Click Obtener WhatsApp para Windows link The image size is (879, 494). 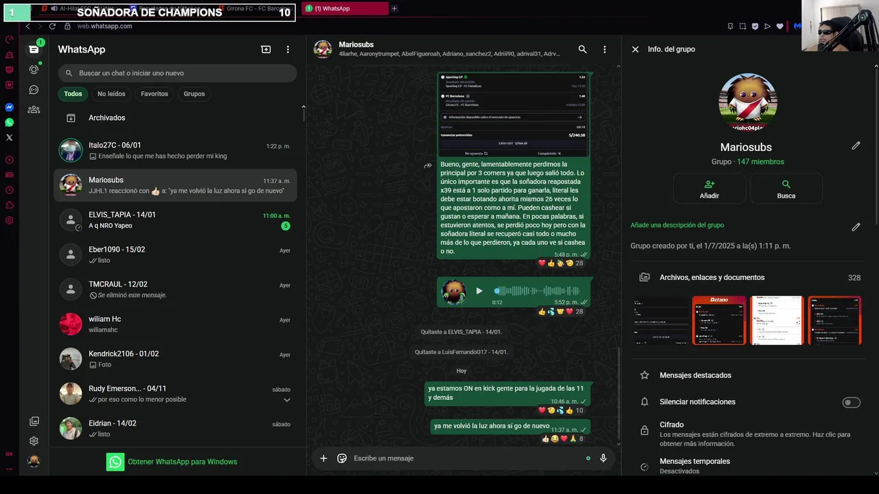click(x=182, y=462)
